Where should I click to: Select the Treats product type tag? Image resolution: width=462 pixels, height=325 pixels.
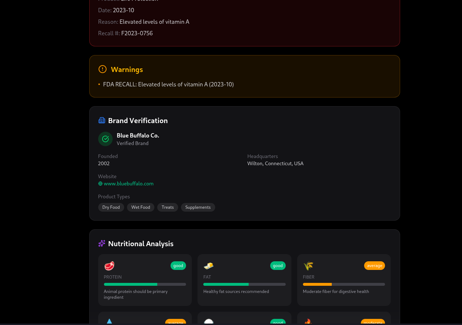168,207
